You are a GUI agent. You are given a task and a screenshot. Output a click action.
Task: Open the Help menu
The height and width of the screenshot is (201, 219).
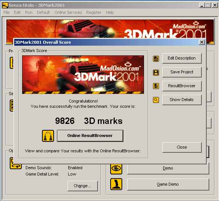[109, 12]
